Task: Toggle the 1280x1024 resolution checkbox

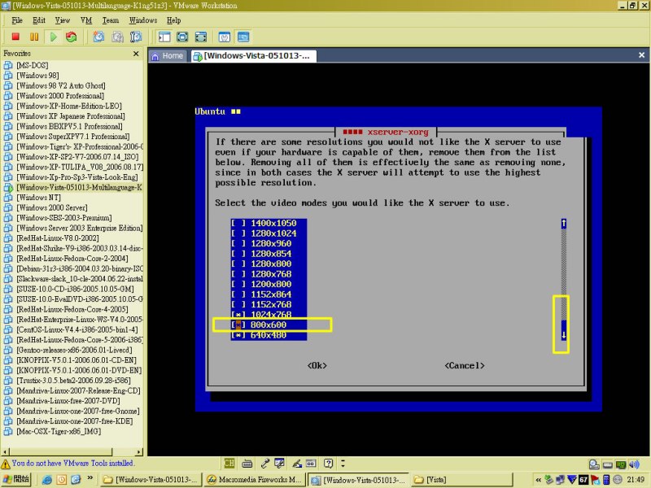Action: pyautogui.click(x=238, y=233)
